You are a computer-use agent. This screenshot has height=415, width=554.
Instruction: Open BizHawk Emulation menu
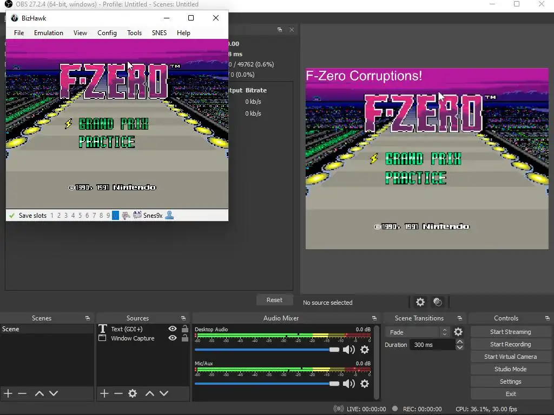(x=48, y=33)
